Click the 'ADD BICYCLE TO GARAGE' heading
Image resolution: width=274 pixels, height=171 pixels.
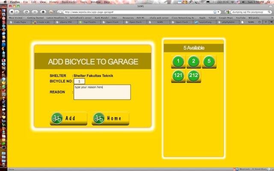(x=93, y=62)
